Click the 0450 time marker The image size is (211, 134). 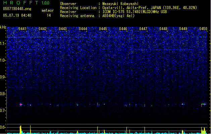pos(203,29)
